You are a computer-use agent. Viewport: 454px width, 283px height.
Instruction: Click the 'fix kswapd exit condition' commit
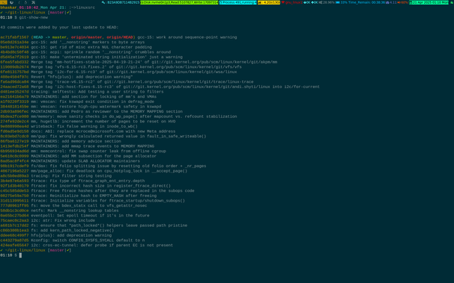pos(77,102)
